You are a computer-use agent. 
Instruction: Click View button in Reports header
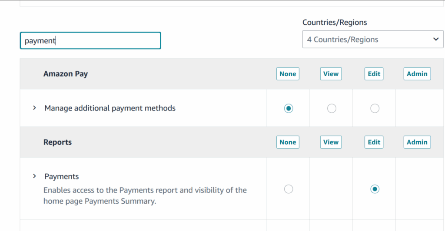coord(331,142)
